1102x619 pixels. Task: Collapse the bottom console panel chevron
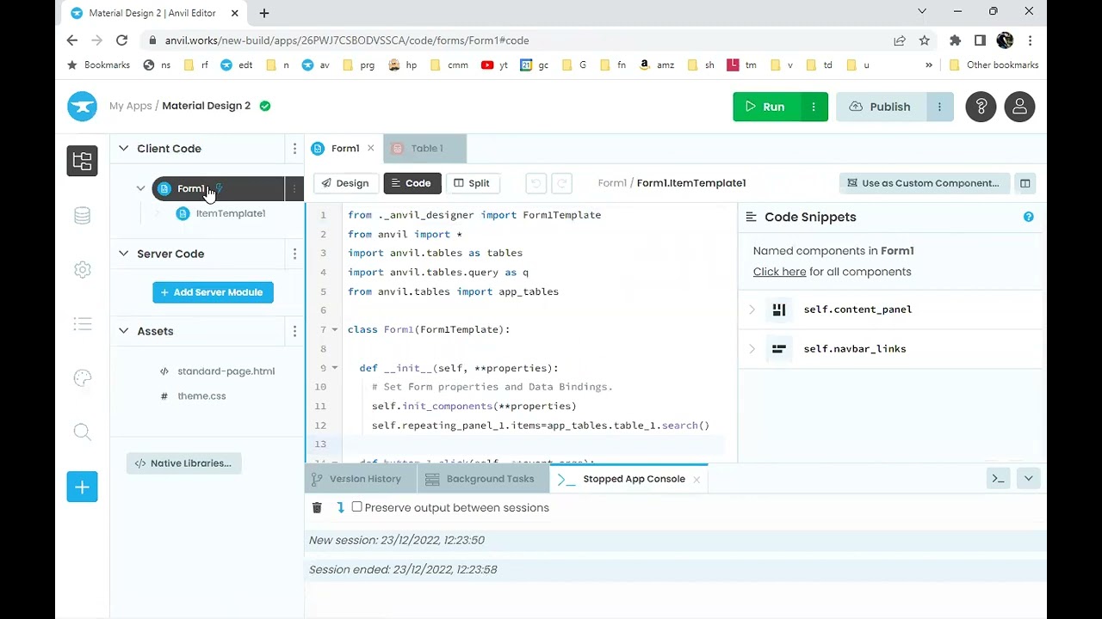[1028, 479]
